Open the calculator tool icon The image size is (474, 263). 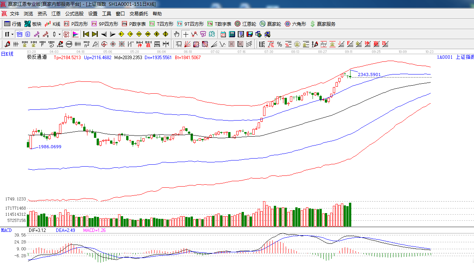[232, 34]
